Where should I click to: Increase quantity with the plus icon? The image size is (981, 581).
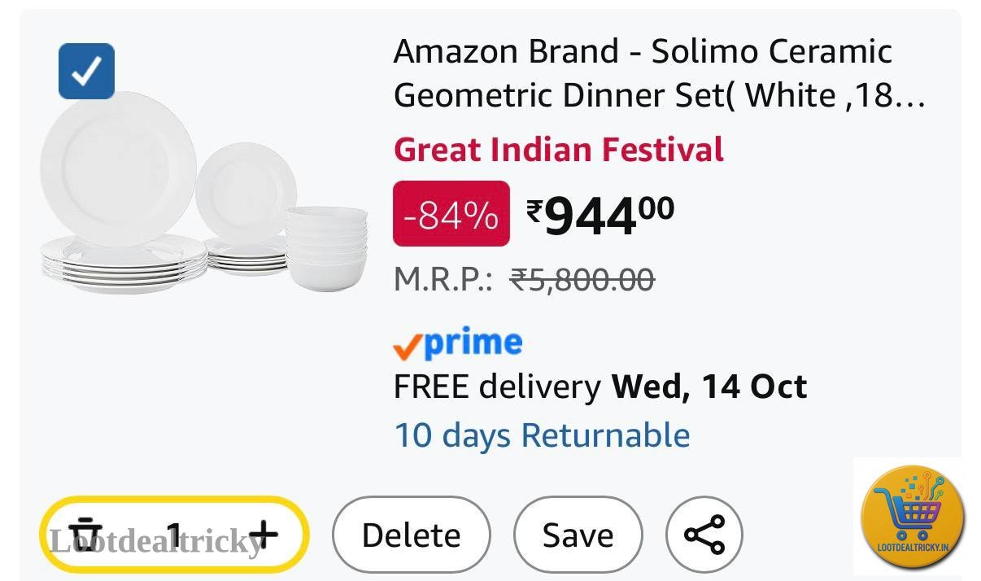coord(263,535)
